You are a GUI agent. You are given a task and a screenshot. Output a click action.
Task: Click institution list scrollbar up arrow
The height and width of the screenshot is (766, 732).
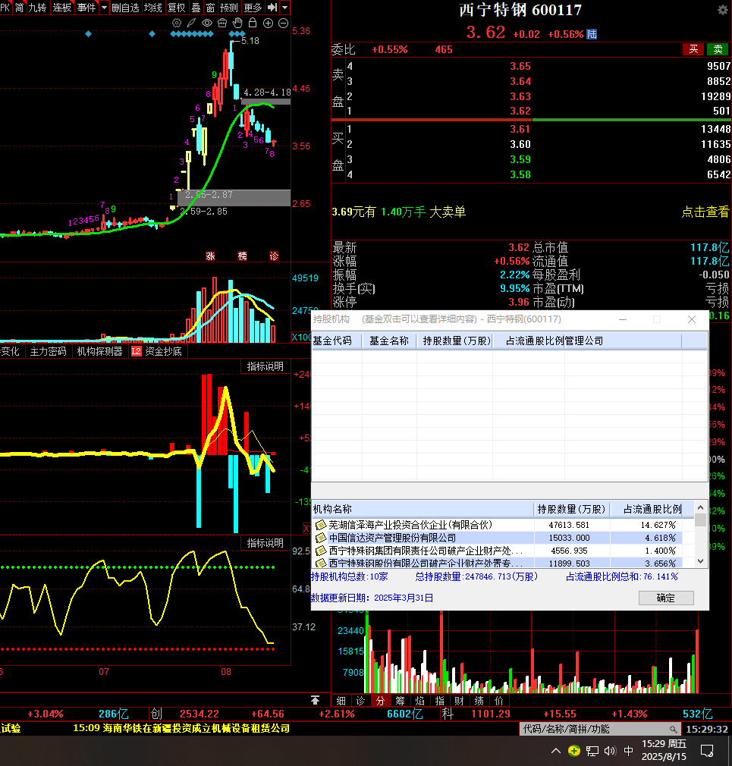(x=701, y=508)
